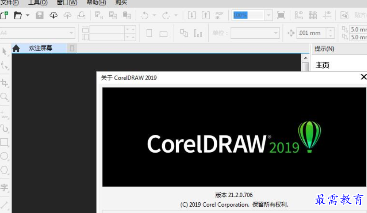Select the Freehand tool
367x213 pixels.
click(x=4, y=115)
